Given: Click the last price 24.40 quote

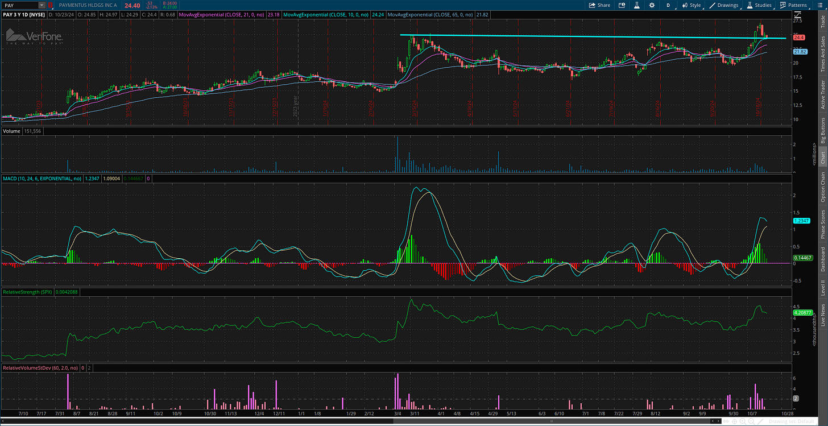Looking at the screenshot, I should tap(133, 6).
